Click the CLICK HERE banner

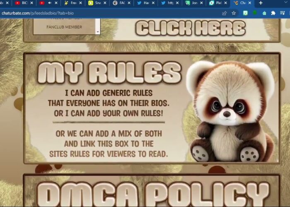click(x=191, y=28)
